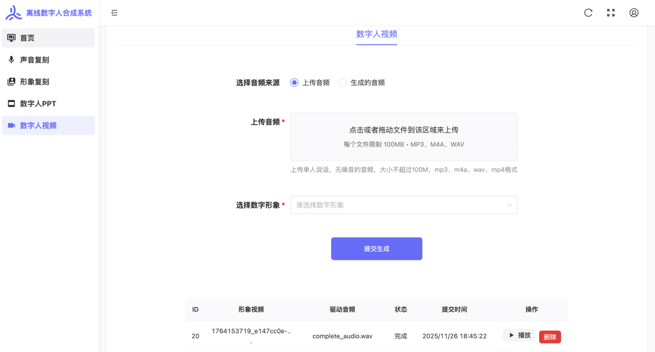
Task: Click the 提交生成 submit button
Action: tap(376, 248)
